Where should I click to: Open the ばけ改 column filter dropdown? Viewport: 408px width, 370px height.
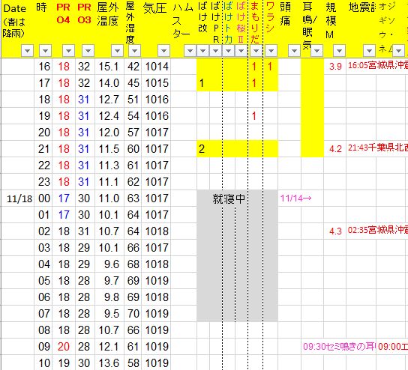pos(202,51)
